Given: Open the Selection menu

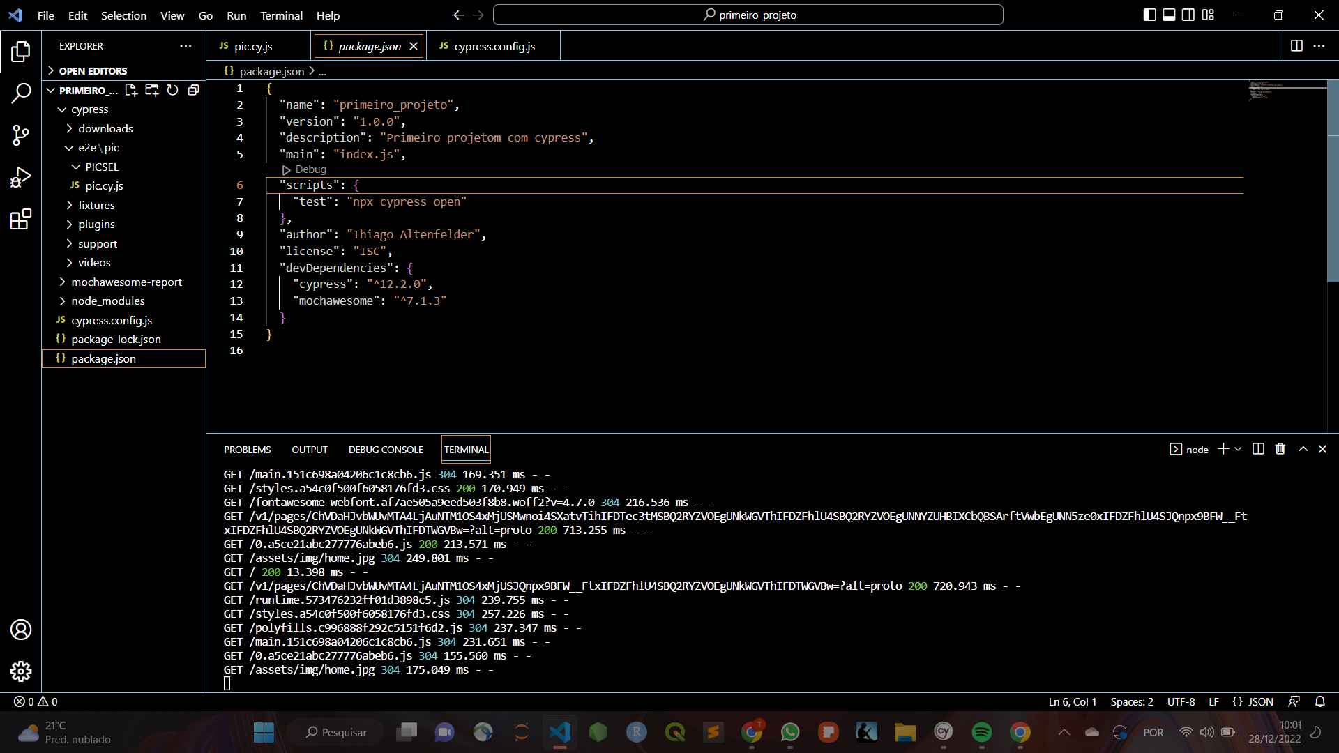Looking at the screenshot, I should [123, 15].
